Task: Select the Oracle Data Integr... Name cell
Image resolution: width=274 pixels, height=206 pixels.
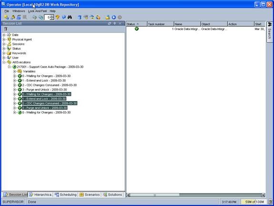Action: [x=187, y=29]
